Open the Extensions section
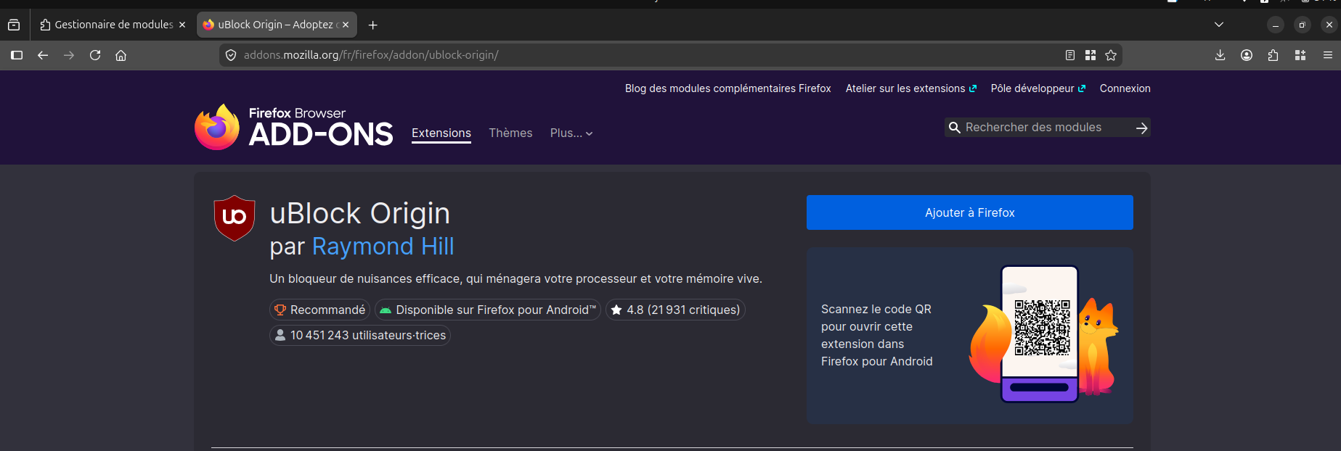This screenshot has height=451, width=1341. 441,133
